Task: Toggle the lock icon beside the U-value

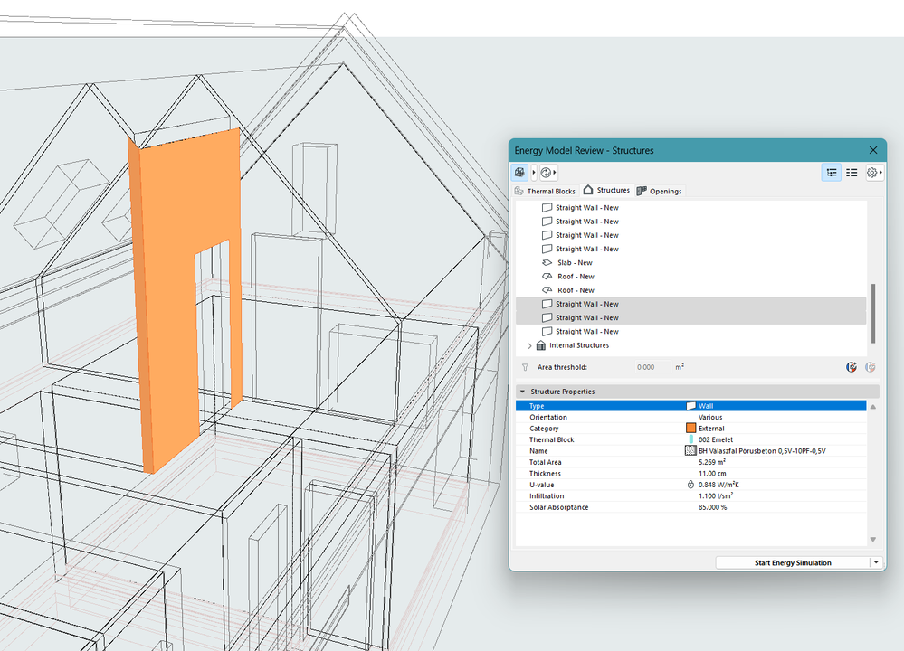Action: [x=690, y=485]
